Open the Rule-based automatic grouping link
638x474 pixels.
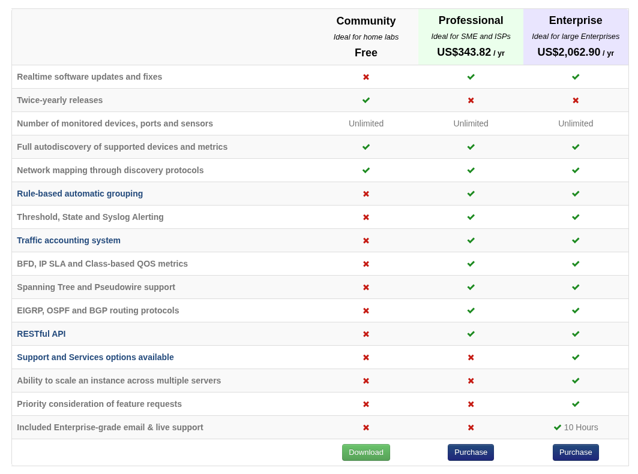(80, 194)
